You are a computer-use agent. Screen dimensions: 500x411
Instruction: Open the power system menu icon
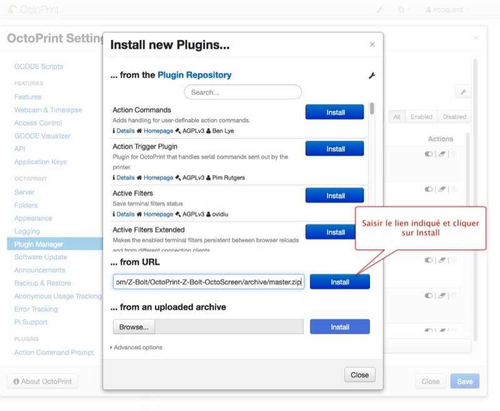[x=401, y=10]
